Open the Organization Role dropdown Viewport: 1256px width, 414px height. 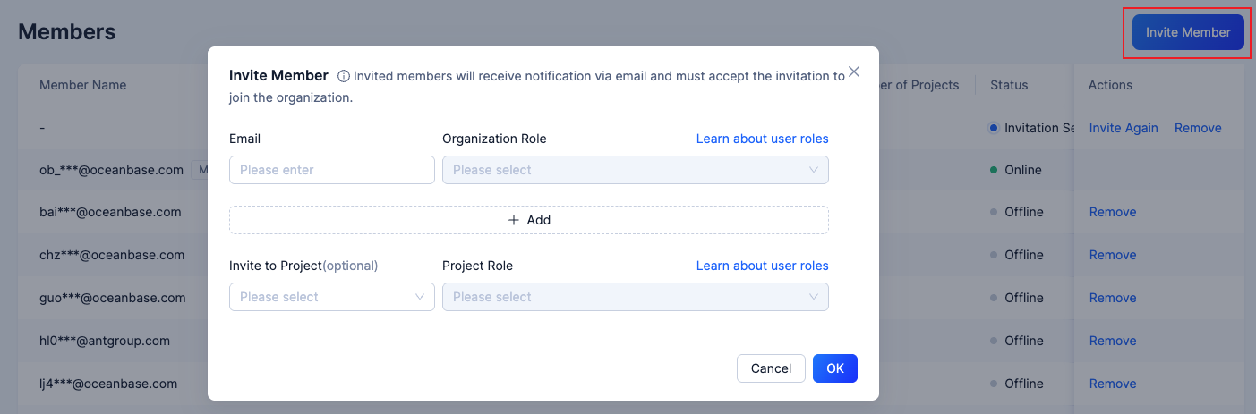tap(635, 170)
